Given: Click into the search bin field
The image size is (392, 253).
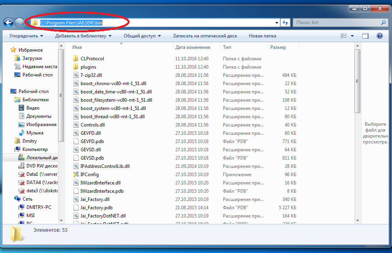Looking at the screenshot, I should pyautogui.click(x=336, y=23).
